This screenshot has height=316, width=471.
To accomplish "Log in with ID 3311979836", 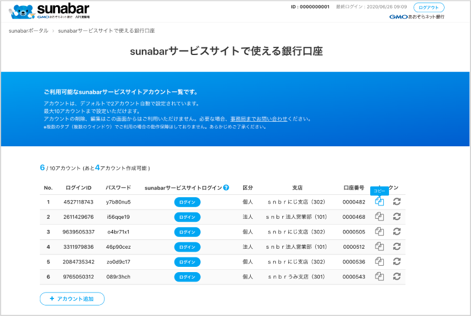I will [x=187, y=247].
